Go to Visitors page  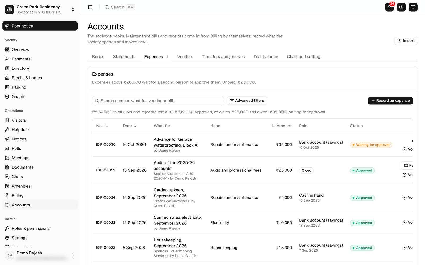40,120
